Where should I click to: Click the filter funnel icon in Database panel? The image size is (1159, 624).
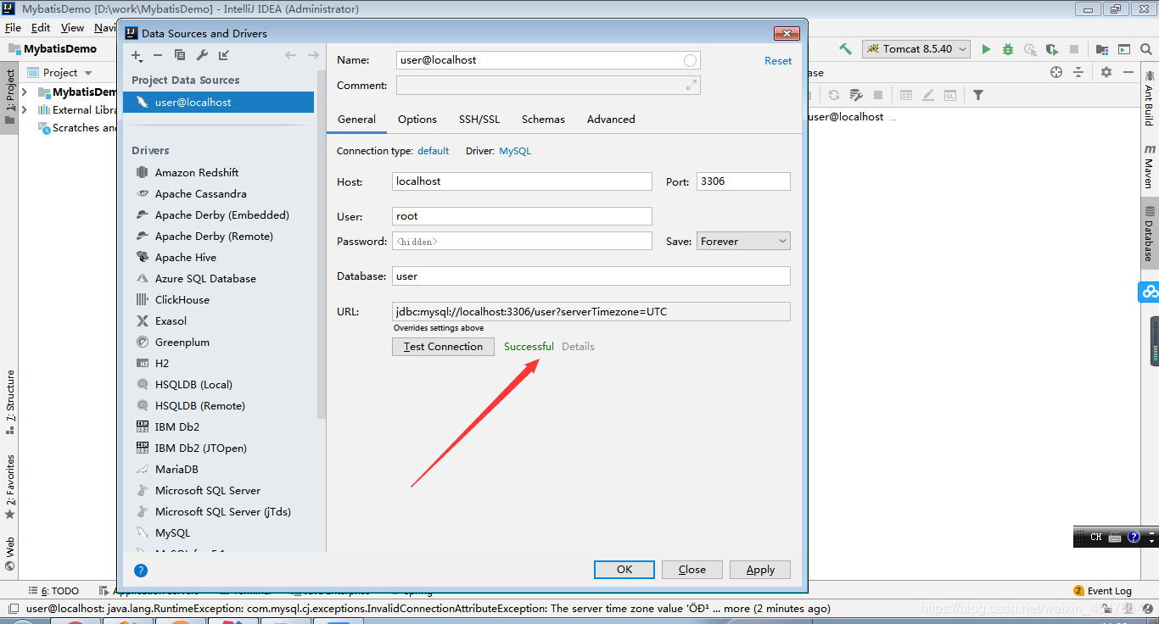tap(978, 95)
